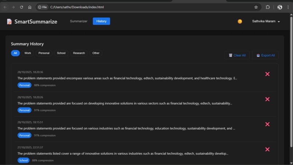Open summary 'listed cover a range of innovative'
This screenshot has height=165, width=293.
[x=123, y=153]
